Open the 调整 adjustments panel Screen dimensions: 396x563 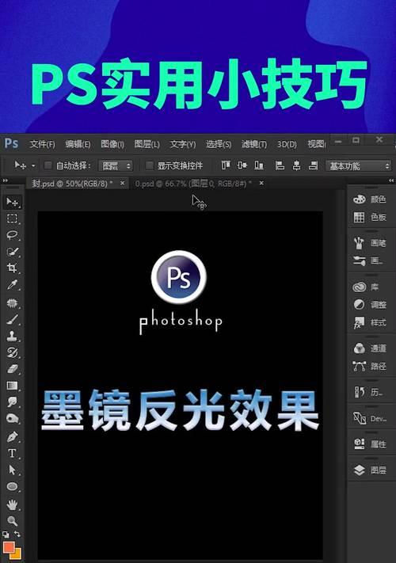tap(370, 305)
